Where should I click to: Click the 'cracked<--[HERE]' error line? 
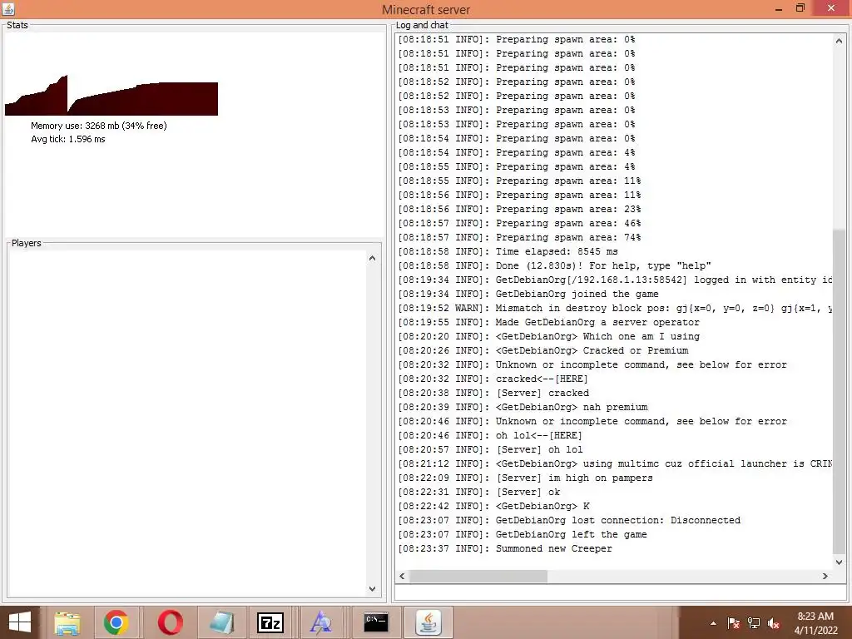(x=493, y=379)
